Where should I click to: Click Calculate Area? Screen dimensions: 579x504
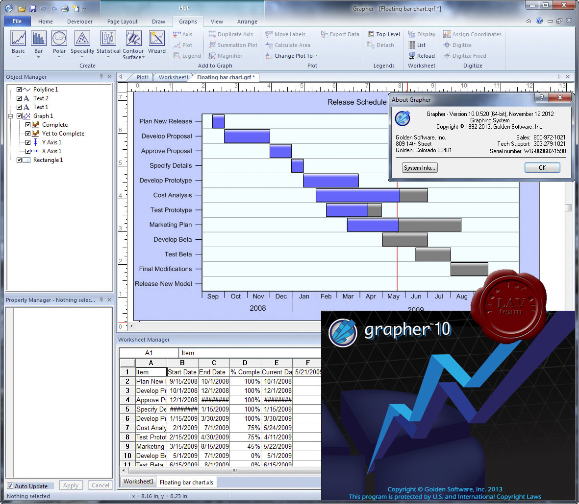click(288, 45)
